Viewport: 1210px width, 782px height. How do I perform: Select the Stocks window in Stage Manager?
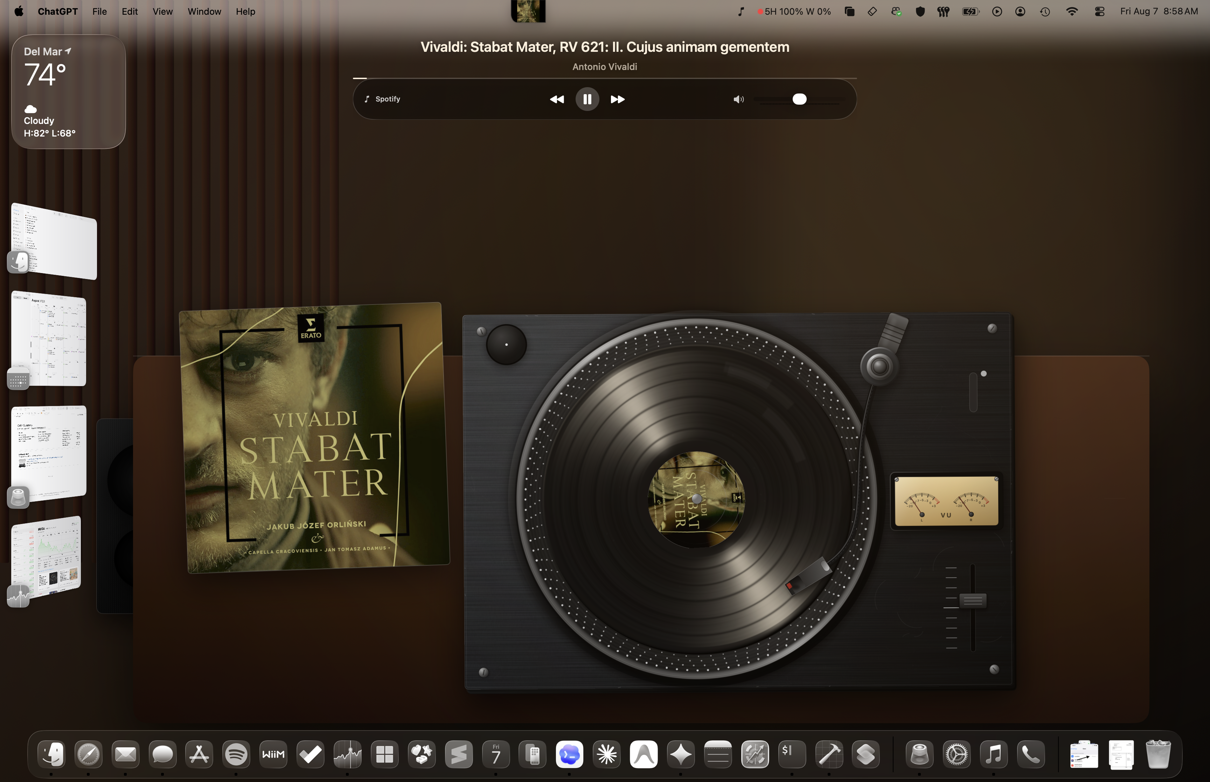click(46, 557)
